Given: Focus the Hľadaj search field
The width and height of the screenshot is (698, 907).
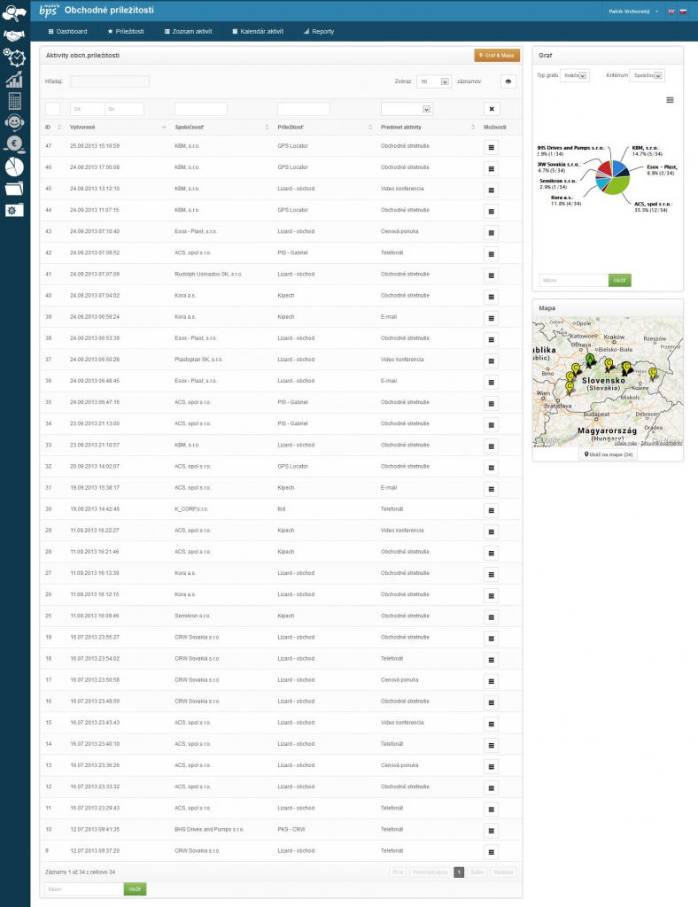Looking at the screenshot, I should pyautogui.click(x=109, y=81).
